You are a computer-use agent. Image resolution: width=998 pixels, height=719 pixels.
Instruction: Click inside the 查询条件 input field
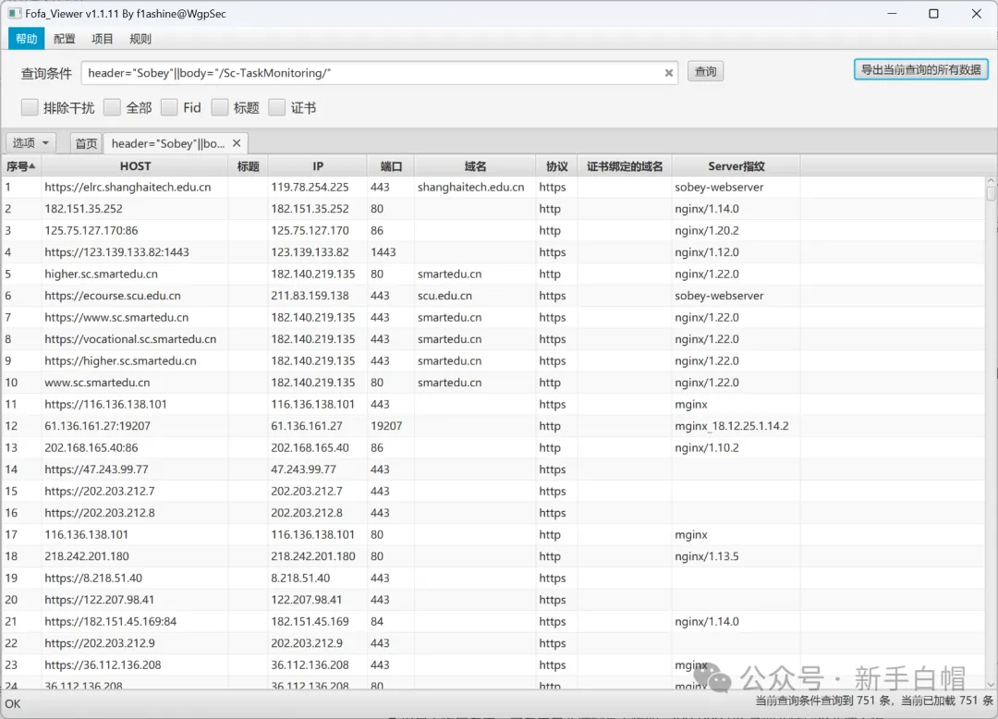(370, 73)
